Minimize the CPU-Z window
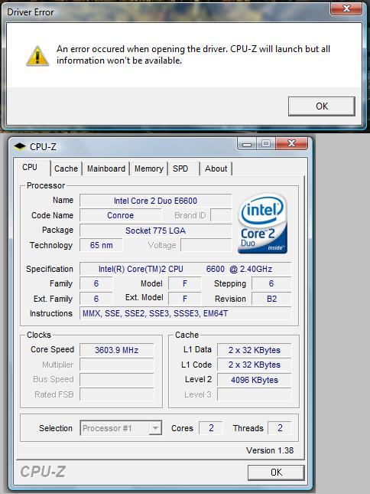Image resolution: width=370 pixels, height=494 pixels. click(x=247, y=144)
